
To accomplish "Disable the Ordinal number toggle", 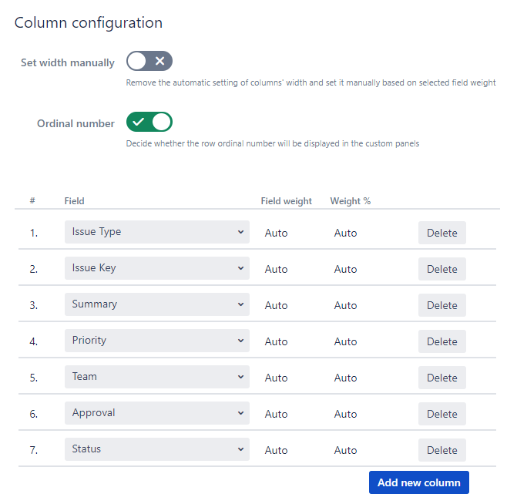I will coord(149,123).
